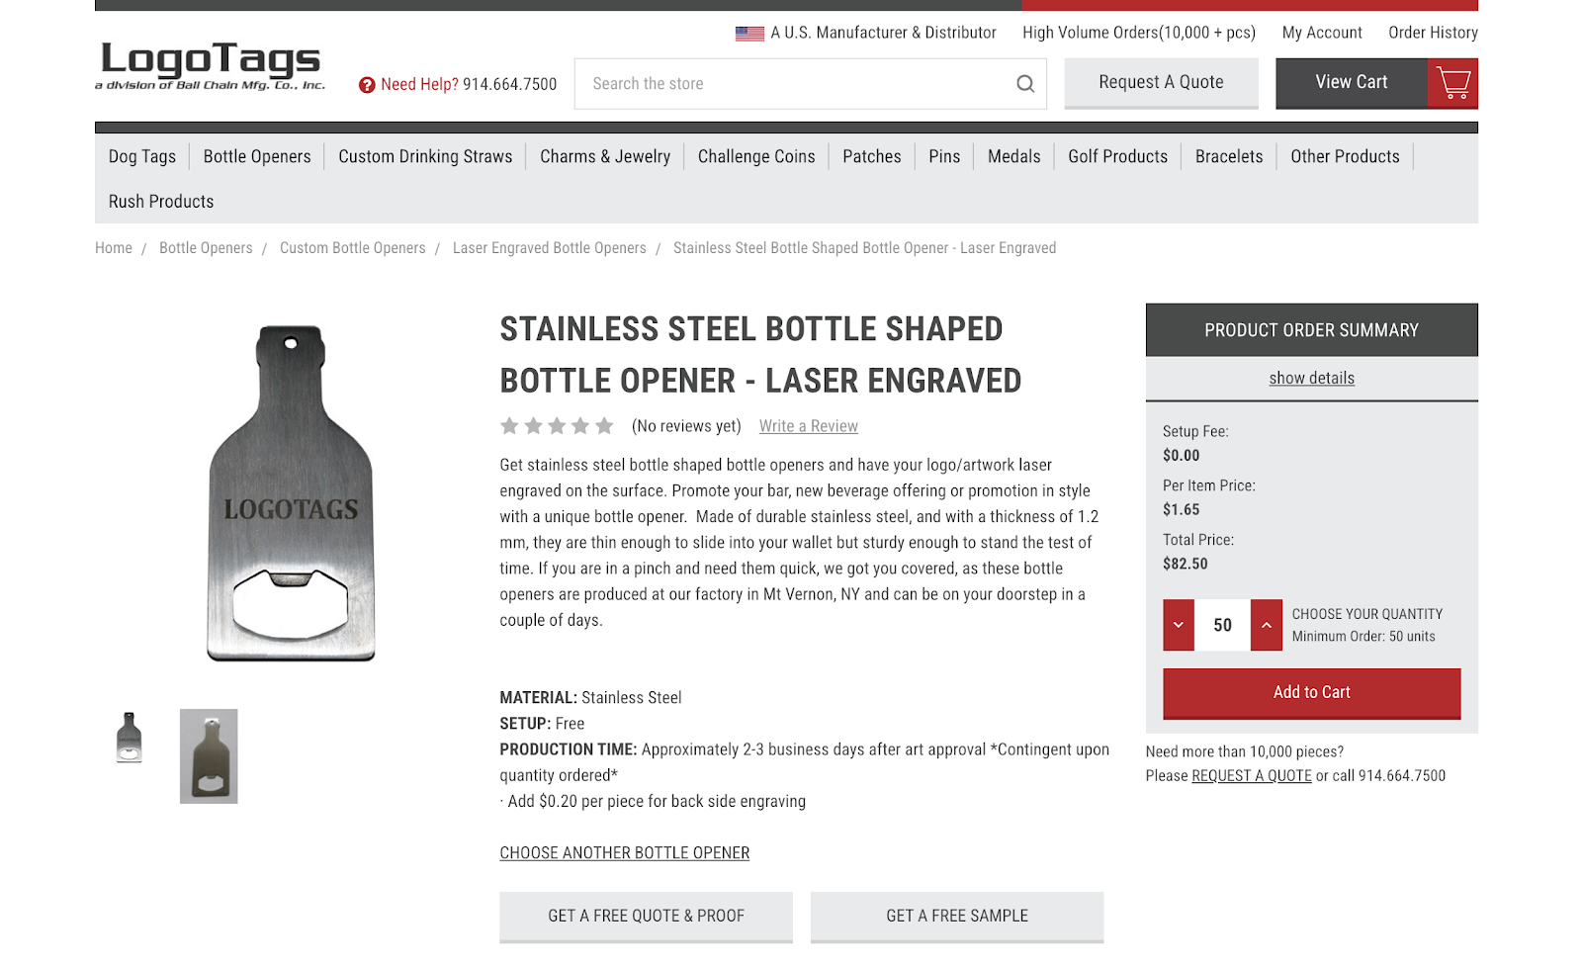This screenshot has height=967, width=1582.
Task: Click the first rating star
Action: click(x=509, y=425)
